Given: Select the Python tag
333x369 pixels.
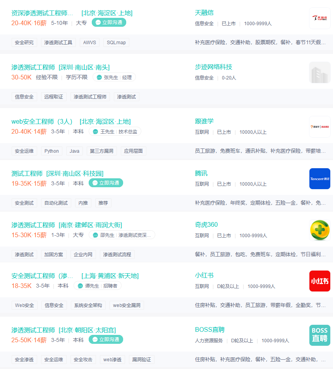Looking at the screenshot, I should (51, 151).
